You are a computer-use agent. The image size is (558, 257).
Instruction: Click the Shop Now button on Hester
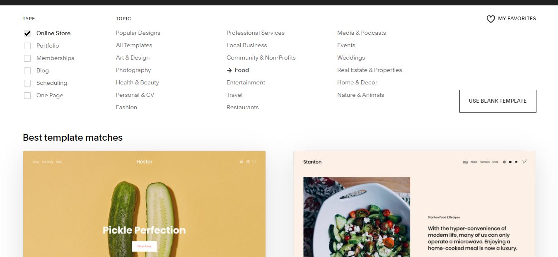click(144, 246)
